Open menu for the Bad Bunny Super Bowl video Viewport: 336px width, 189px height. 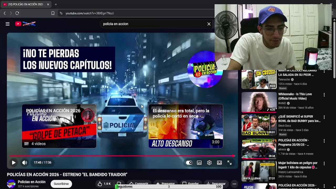point(324,117)
